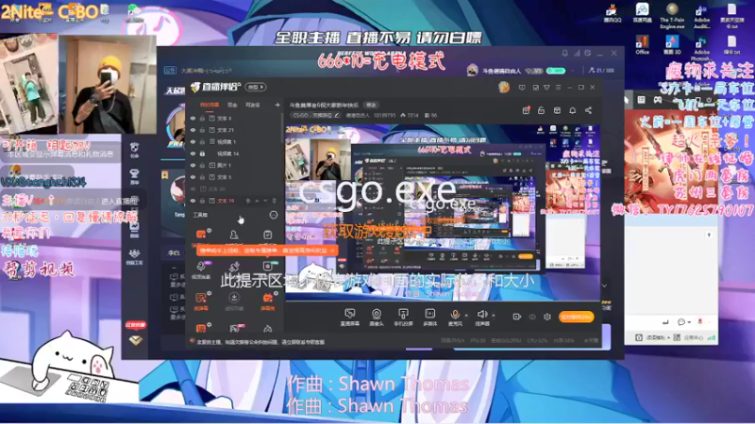This screenshot has width=755, height=424.
Task: Hide the 文本 21 source layer
Action: tap(193, 130)
